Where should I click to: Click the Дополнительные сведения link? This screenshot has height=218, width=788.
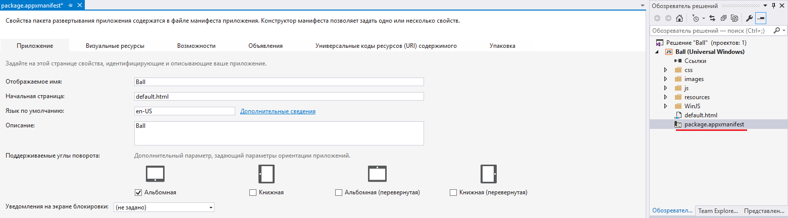point(278,111)
